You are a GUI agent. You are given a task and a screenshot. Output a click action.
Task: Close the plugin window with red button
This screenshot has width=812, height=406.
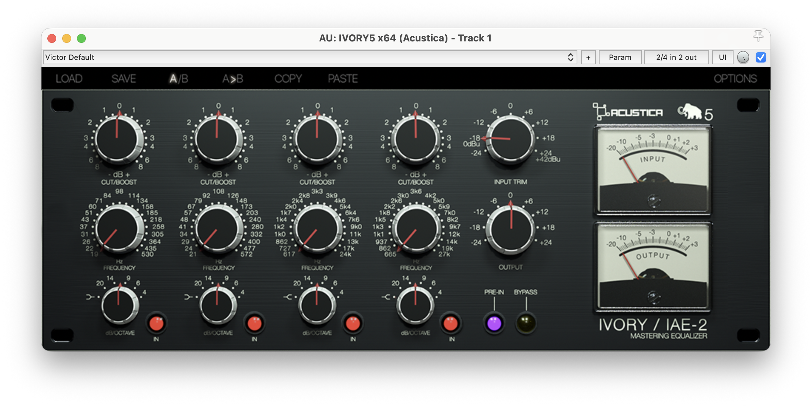click(x=52, y=38)
